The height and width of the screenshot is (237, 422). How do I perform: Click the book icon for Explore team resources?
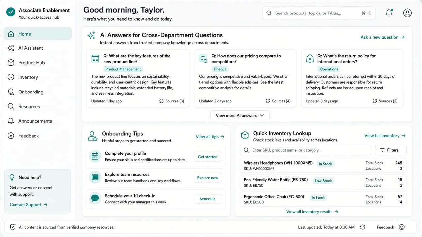coord(95,177)
